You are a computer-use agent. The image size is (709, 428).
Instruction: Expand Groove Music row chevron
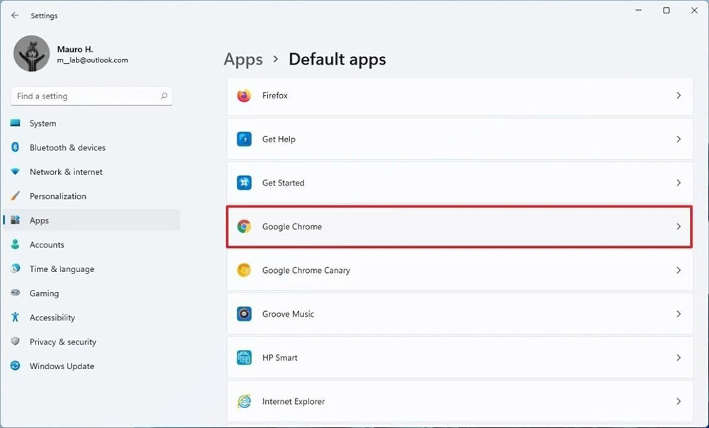click(679, 314)
